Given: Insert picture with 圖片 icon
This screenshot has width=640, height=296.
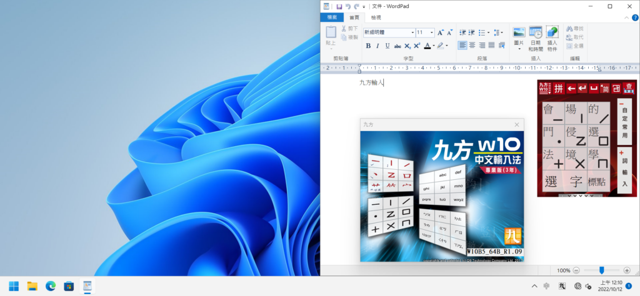Looking at the screenshot, I should (519, 32).
